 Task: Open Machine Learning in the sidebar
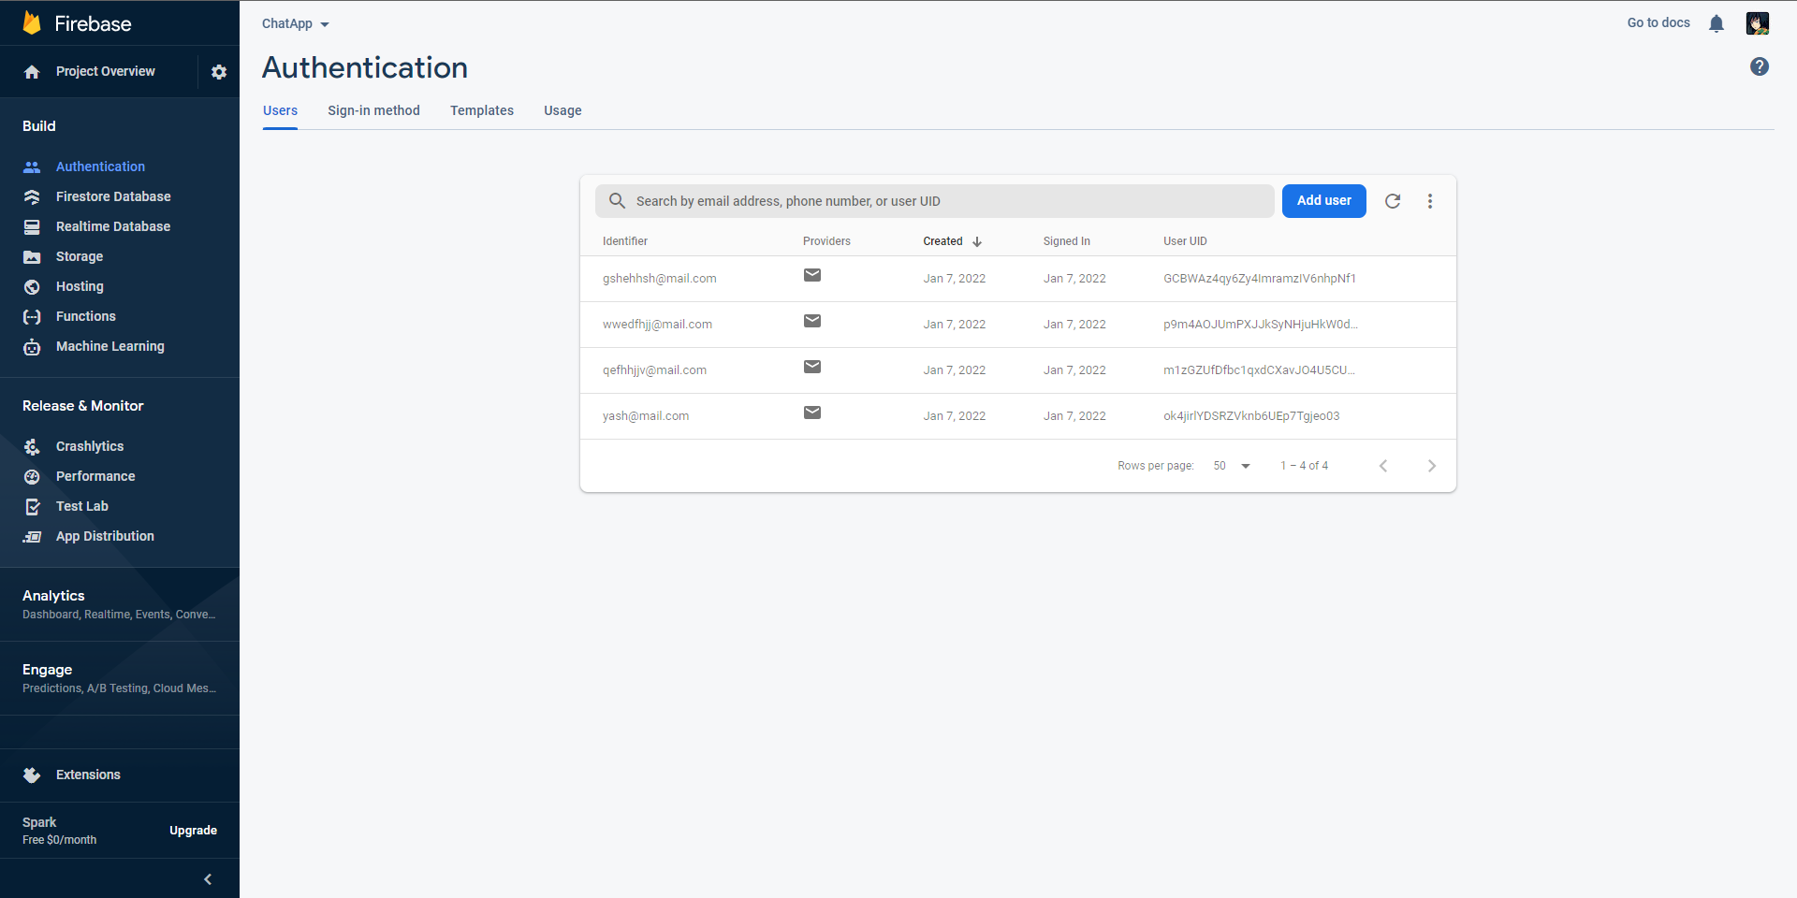click(110, 346)
